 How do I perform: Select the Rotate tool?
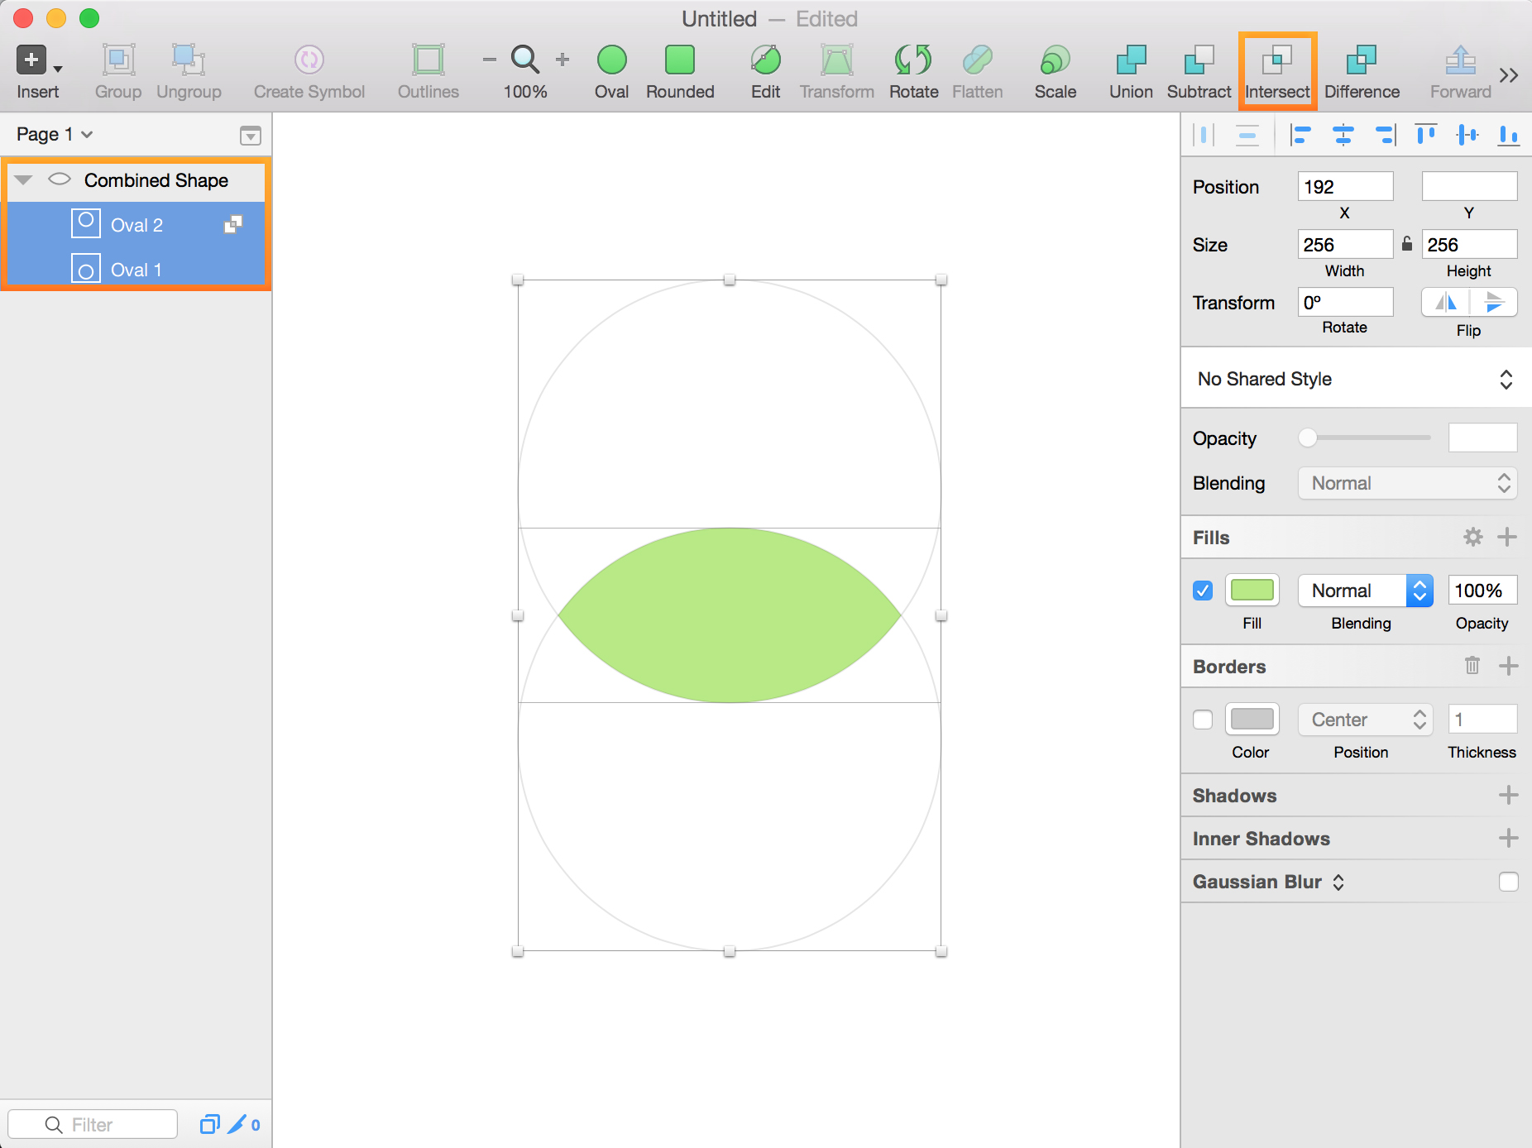click(x=913, y=60)
